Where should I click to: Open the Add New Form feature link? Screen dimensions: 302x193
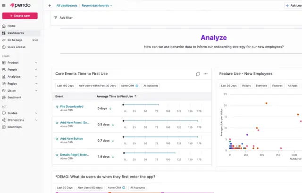pyautogui.click(x=75, y=122)
